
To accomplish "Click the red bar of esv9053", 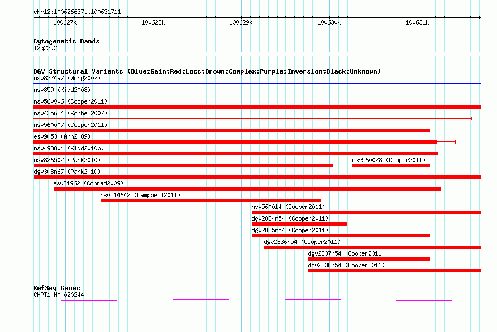I will point(235,142).
